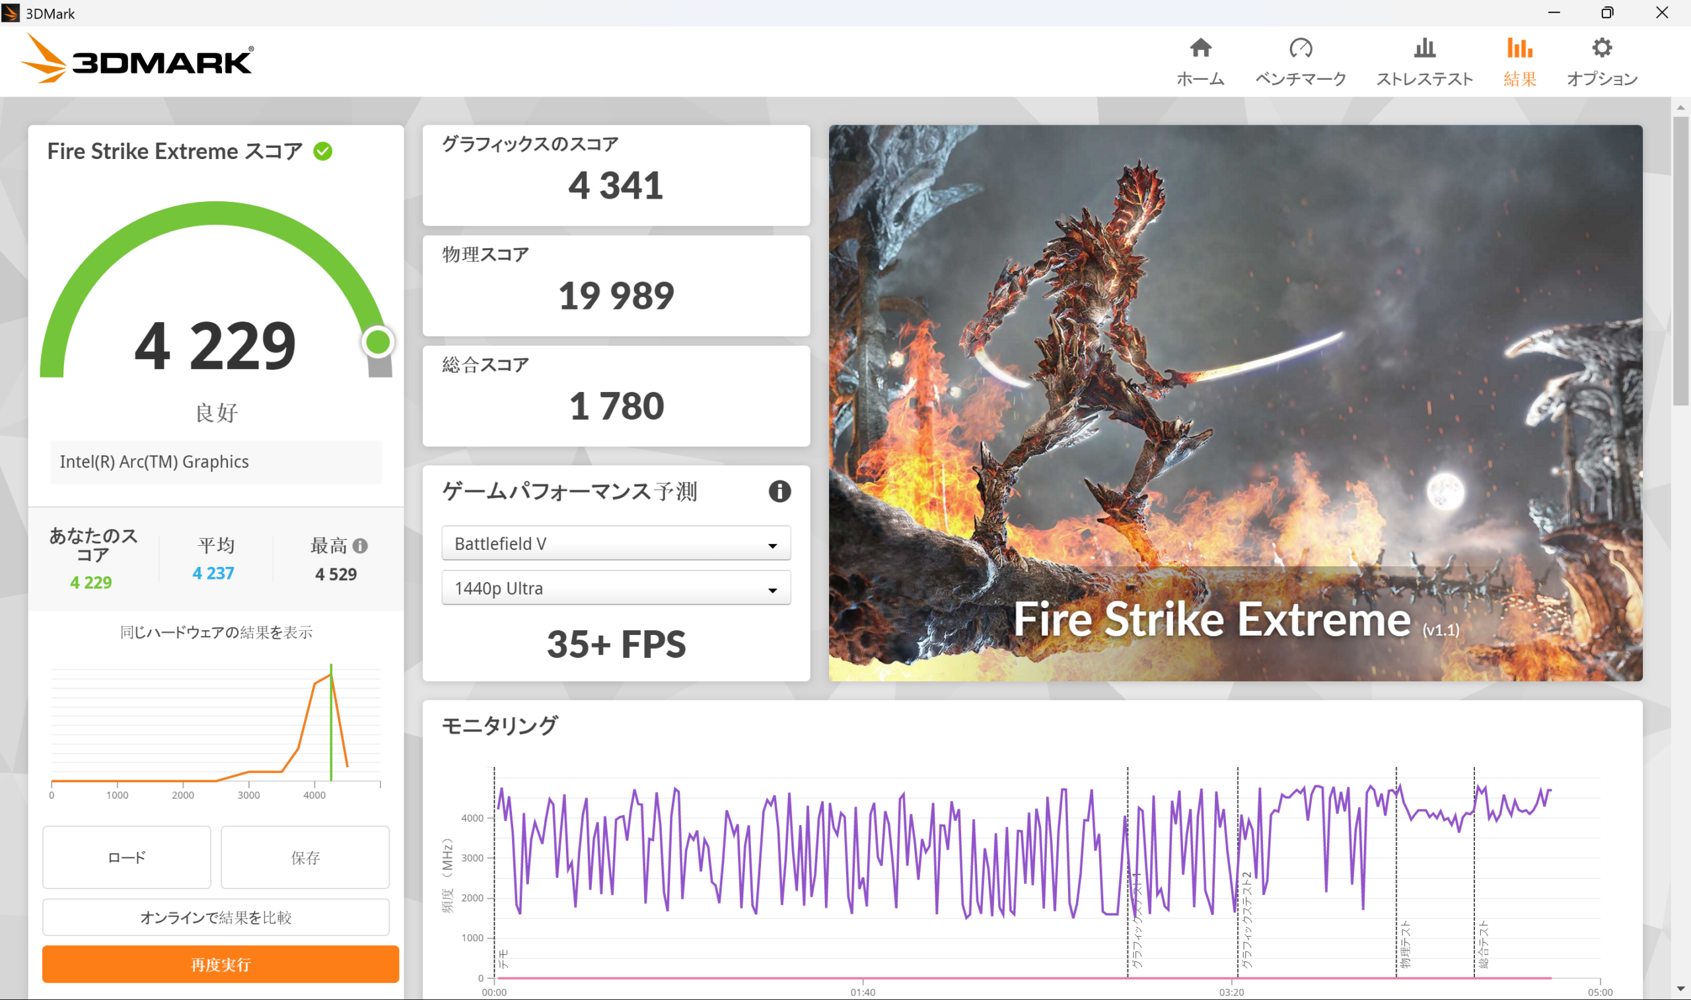Click the ロード button

pos(127,857)
